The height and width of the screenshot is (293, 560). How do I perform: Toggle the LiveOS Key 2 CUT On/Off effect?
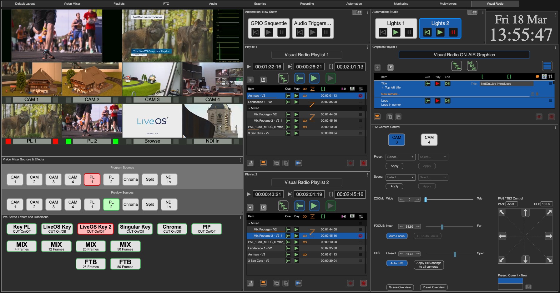pyautogui.click(x=95, y=229)
